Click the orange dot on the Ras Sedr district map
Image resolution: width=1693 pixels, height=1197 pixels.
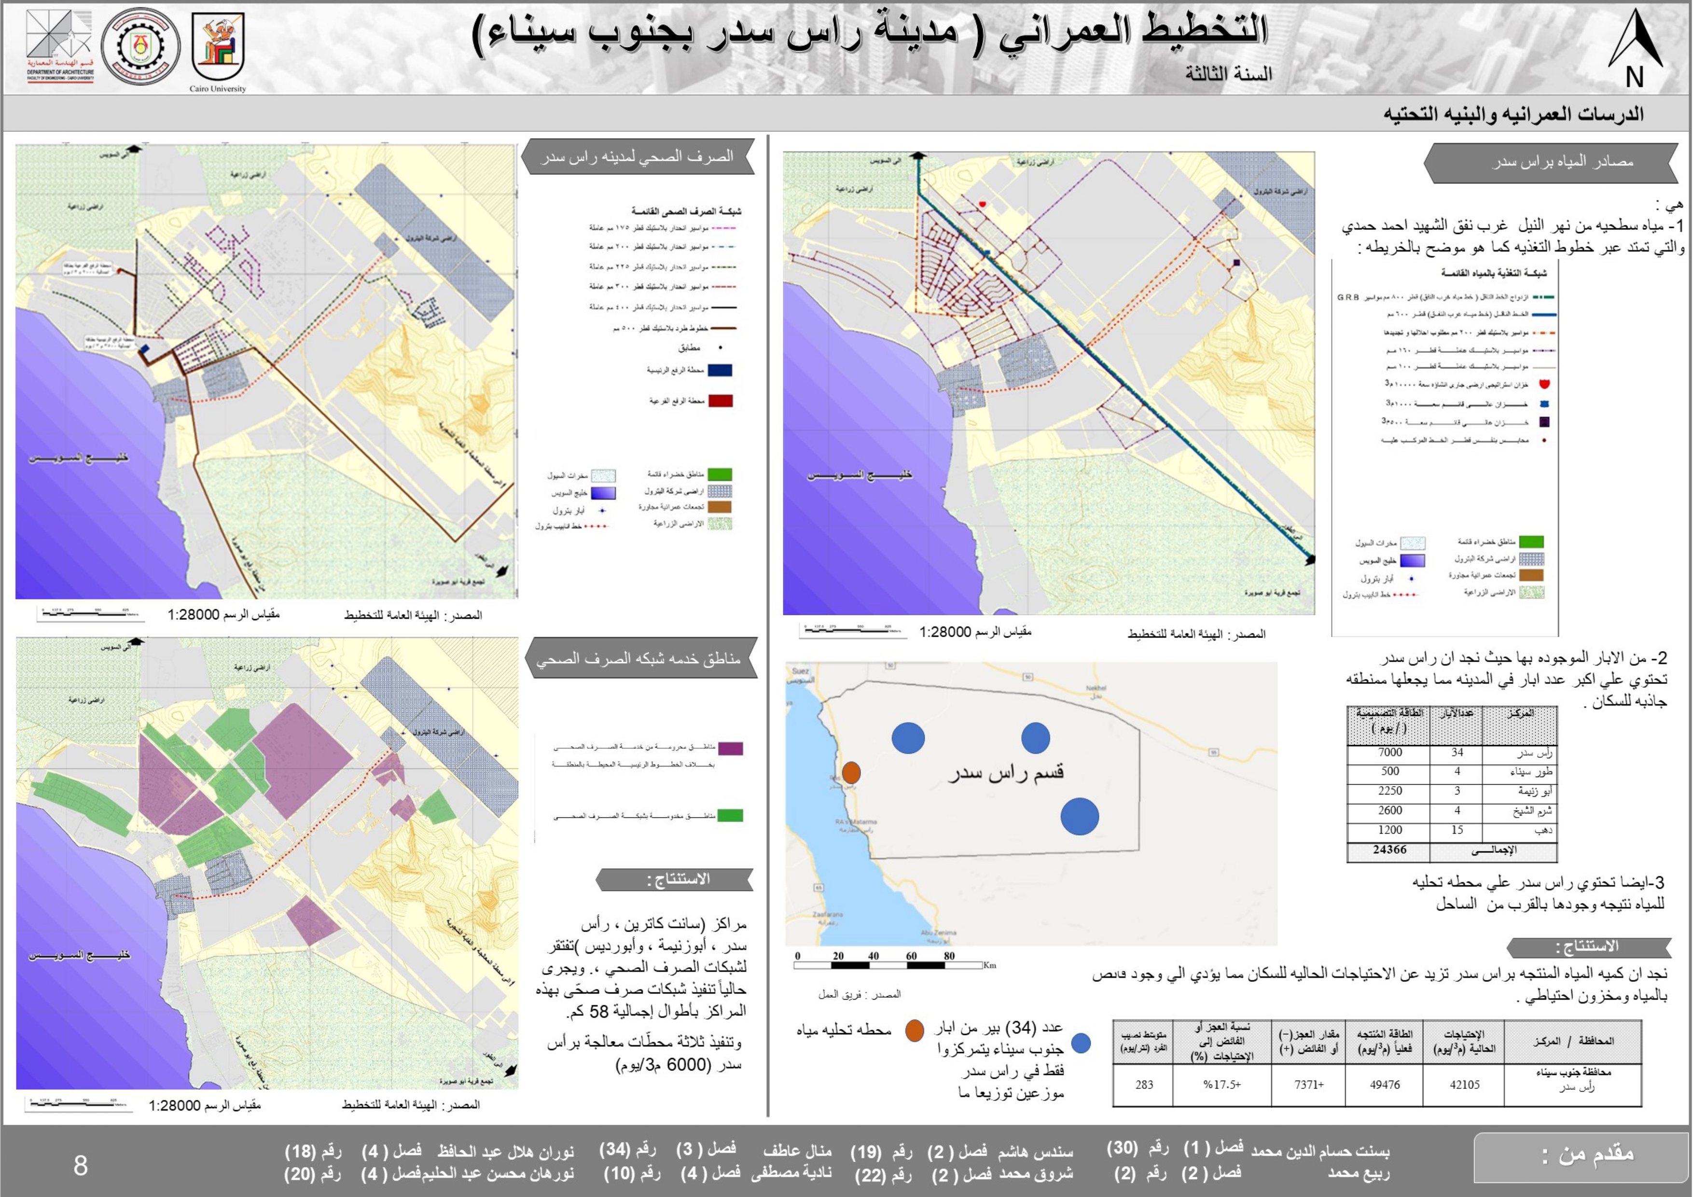[x=851, y=772]
